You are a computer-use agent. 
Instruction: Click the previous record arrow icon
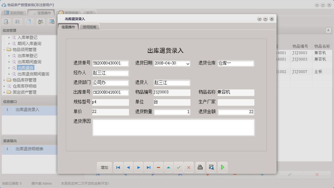(x=128, y=167)
